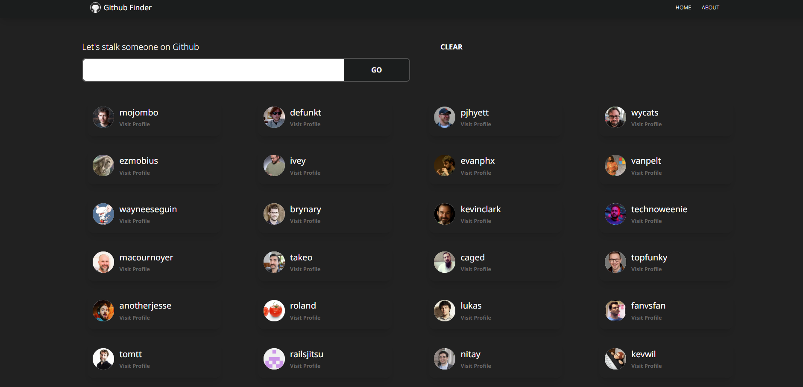This screenshot has height=387, width=803.
Task: Go to topfunky's Visit Profile link
Action: pyautogui.click(x=646, y=269)
